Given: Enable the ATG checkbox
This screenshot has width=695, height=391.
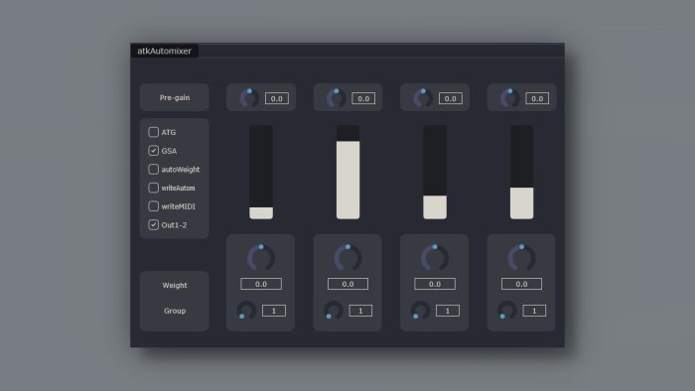Looking at the screenshot, I should (x=153, y=132).
